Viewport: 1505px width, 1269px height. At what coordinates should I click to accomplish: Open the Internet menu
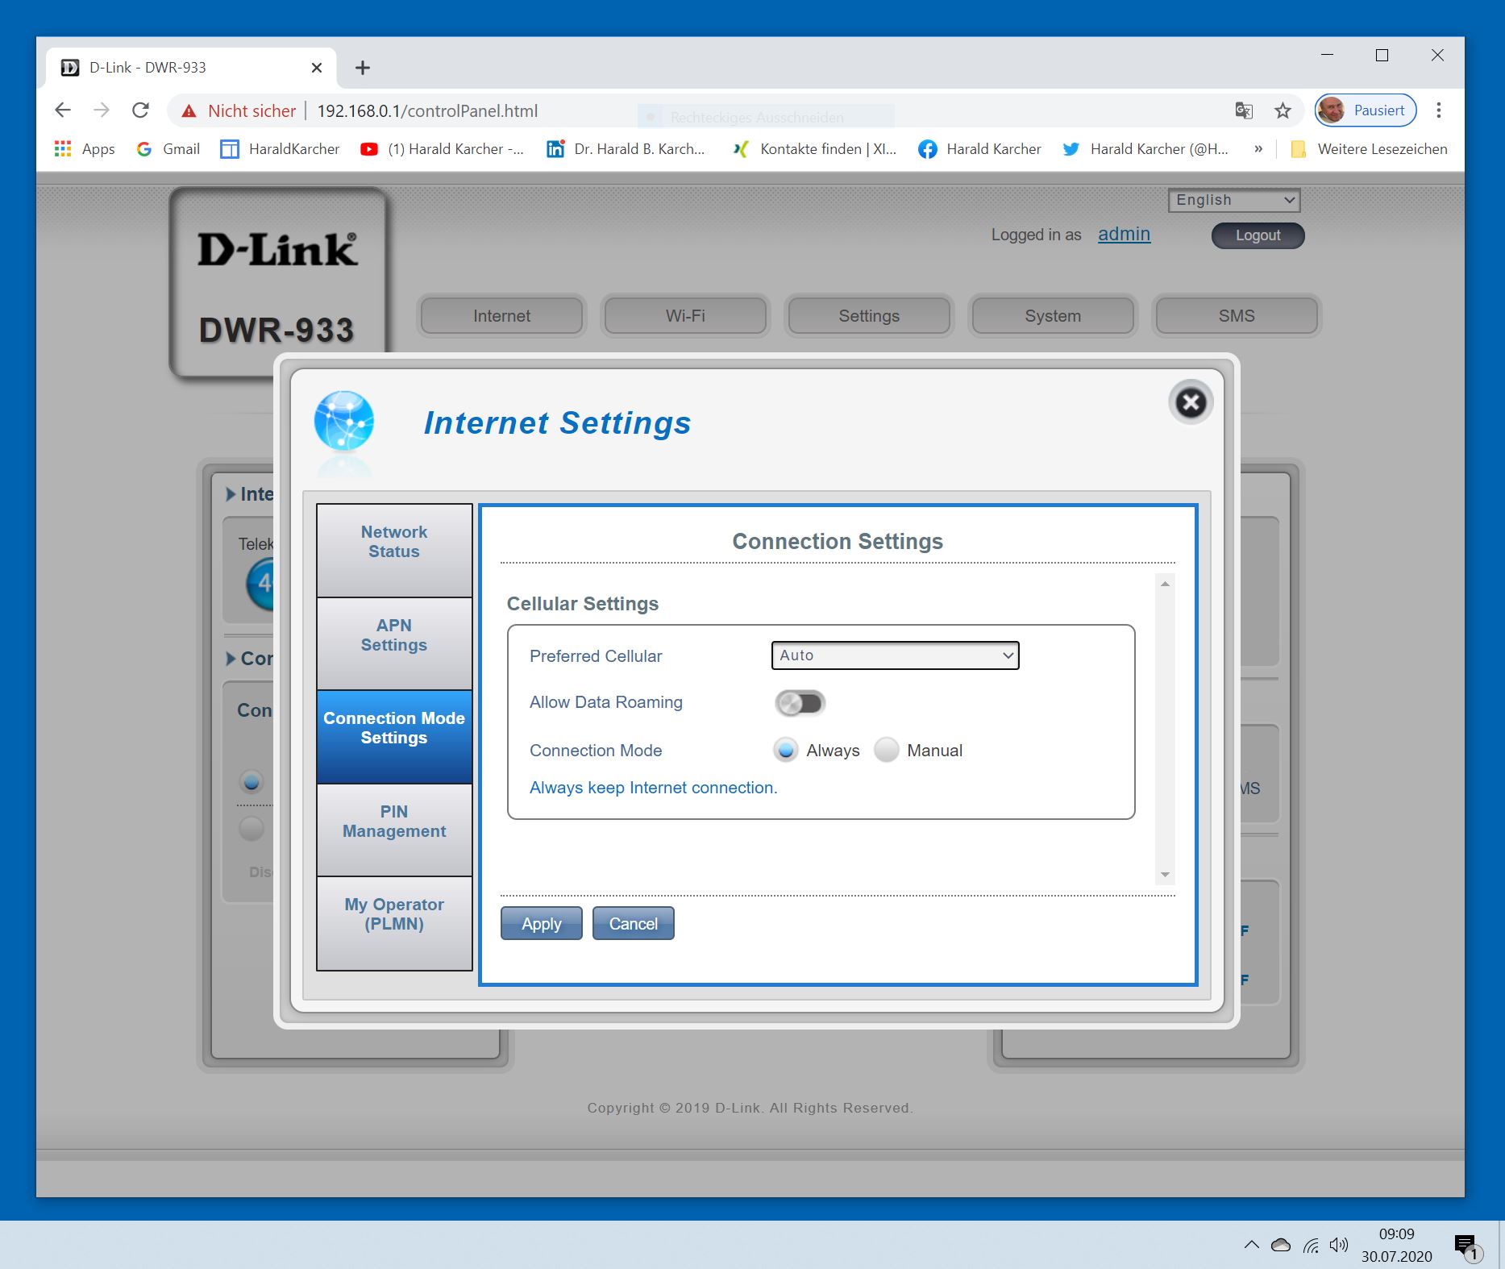click(x=501, y=316)
